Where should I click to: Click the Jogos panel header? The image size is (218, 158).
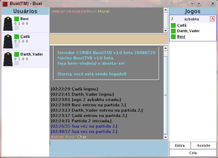tap(193, 11)
